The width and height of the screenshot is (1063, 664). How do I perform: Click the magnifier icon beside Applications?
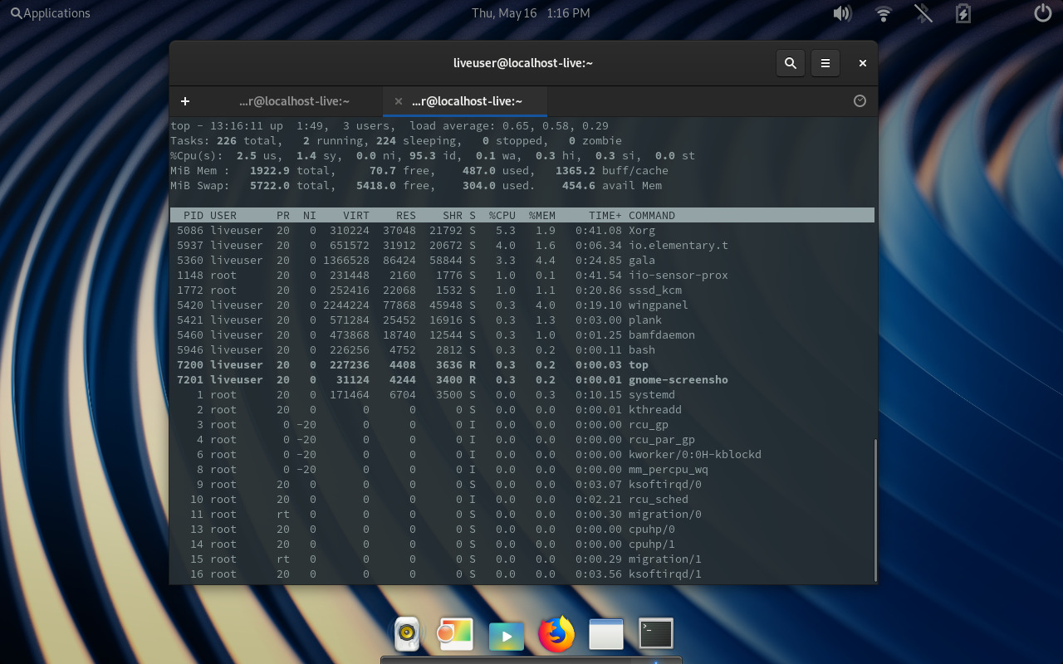[17, 12]
